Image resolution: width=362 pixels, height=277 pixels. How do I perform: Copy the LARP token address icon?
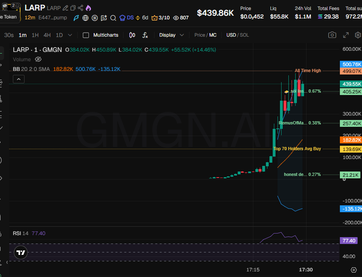(x=73, y=8)
